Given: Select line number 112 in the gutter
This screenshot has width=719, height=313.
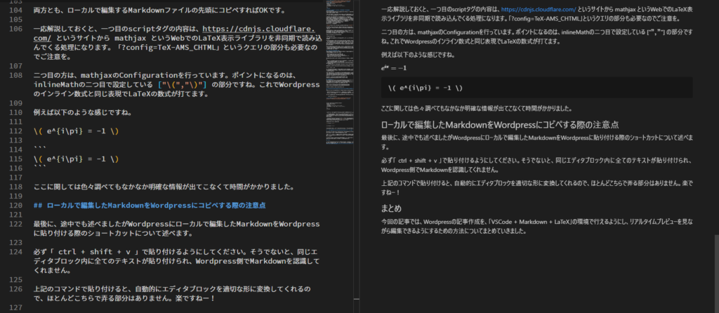Looking at the screenshot, I should 15,131.
